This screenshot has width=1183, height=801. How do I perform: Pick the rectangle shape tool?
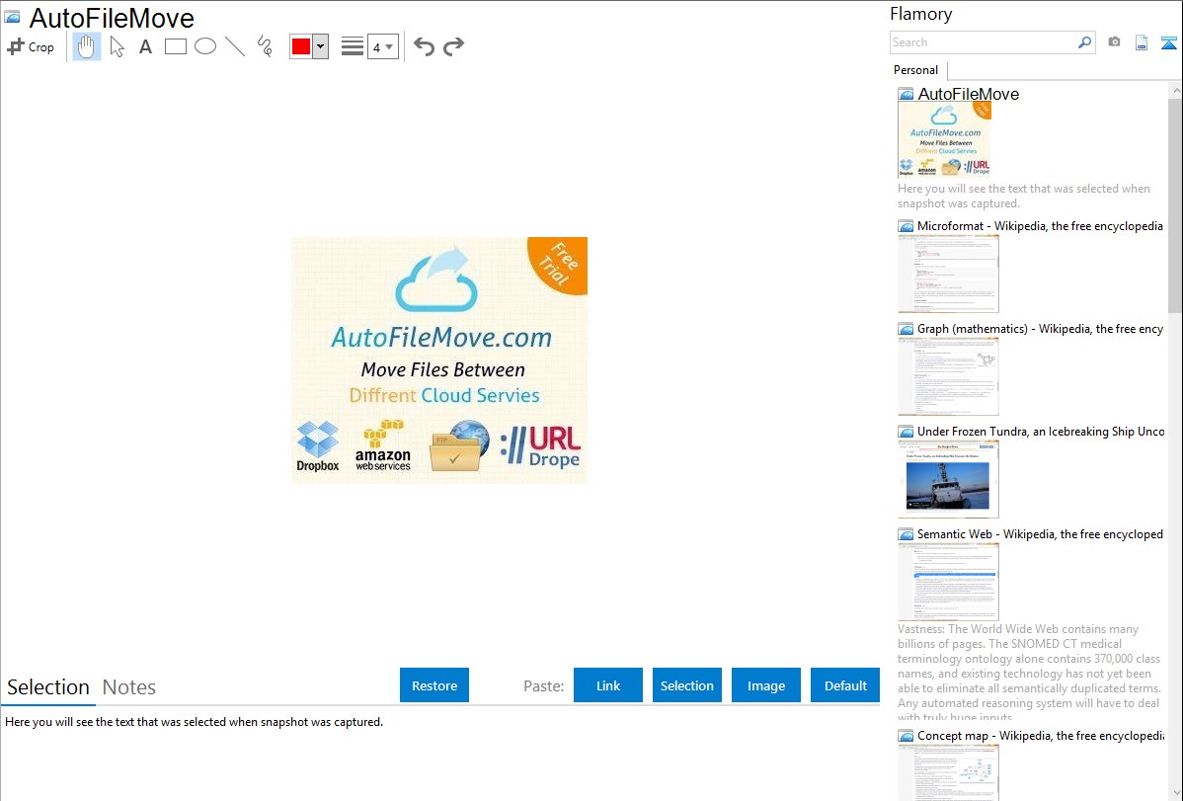pos(175,46)
